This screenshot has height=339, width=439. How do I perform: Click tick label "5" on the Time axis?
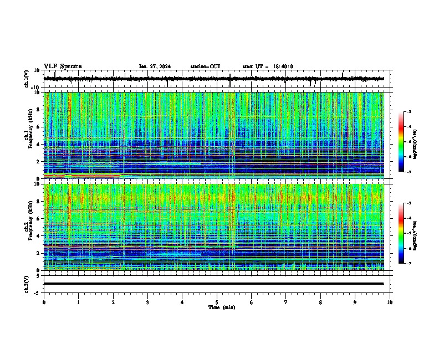click(x=217, y=302)
